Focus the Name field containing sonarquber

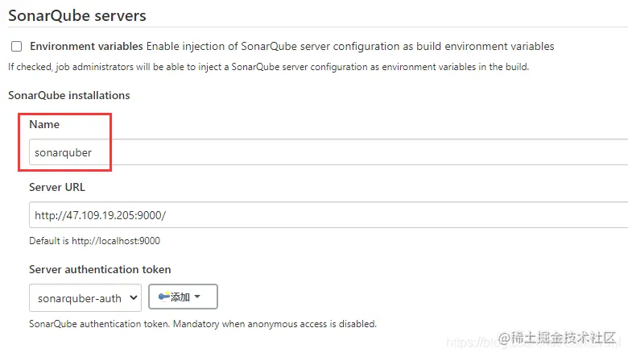[x=328, y=152]
